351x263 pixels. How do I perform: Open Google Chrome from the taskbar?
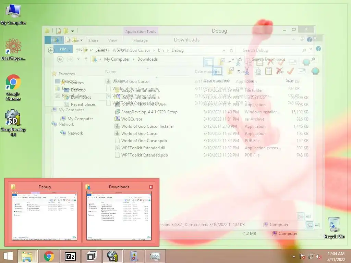(x=49, y=256)
